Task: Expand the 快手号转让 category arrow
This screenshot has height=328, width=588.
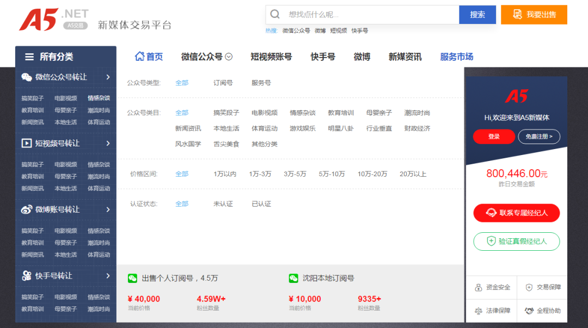Action: 108,276
